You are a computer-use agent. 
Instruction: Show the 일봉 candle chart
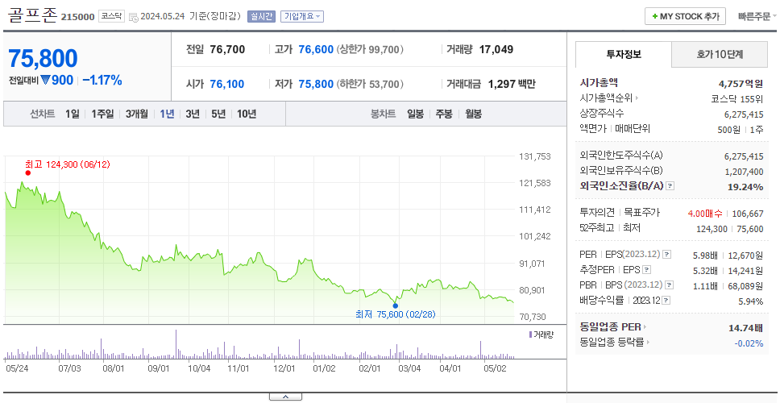coord(415,114)
